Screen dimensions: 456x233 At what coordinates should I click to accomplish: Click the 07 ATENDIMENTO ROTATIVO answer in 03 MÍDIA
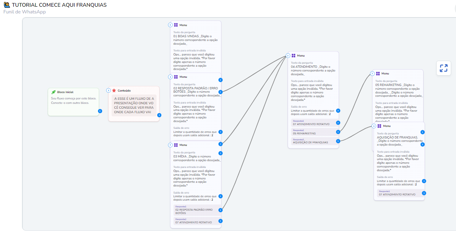[x=196, y=221]
